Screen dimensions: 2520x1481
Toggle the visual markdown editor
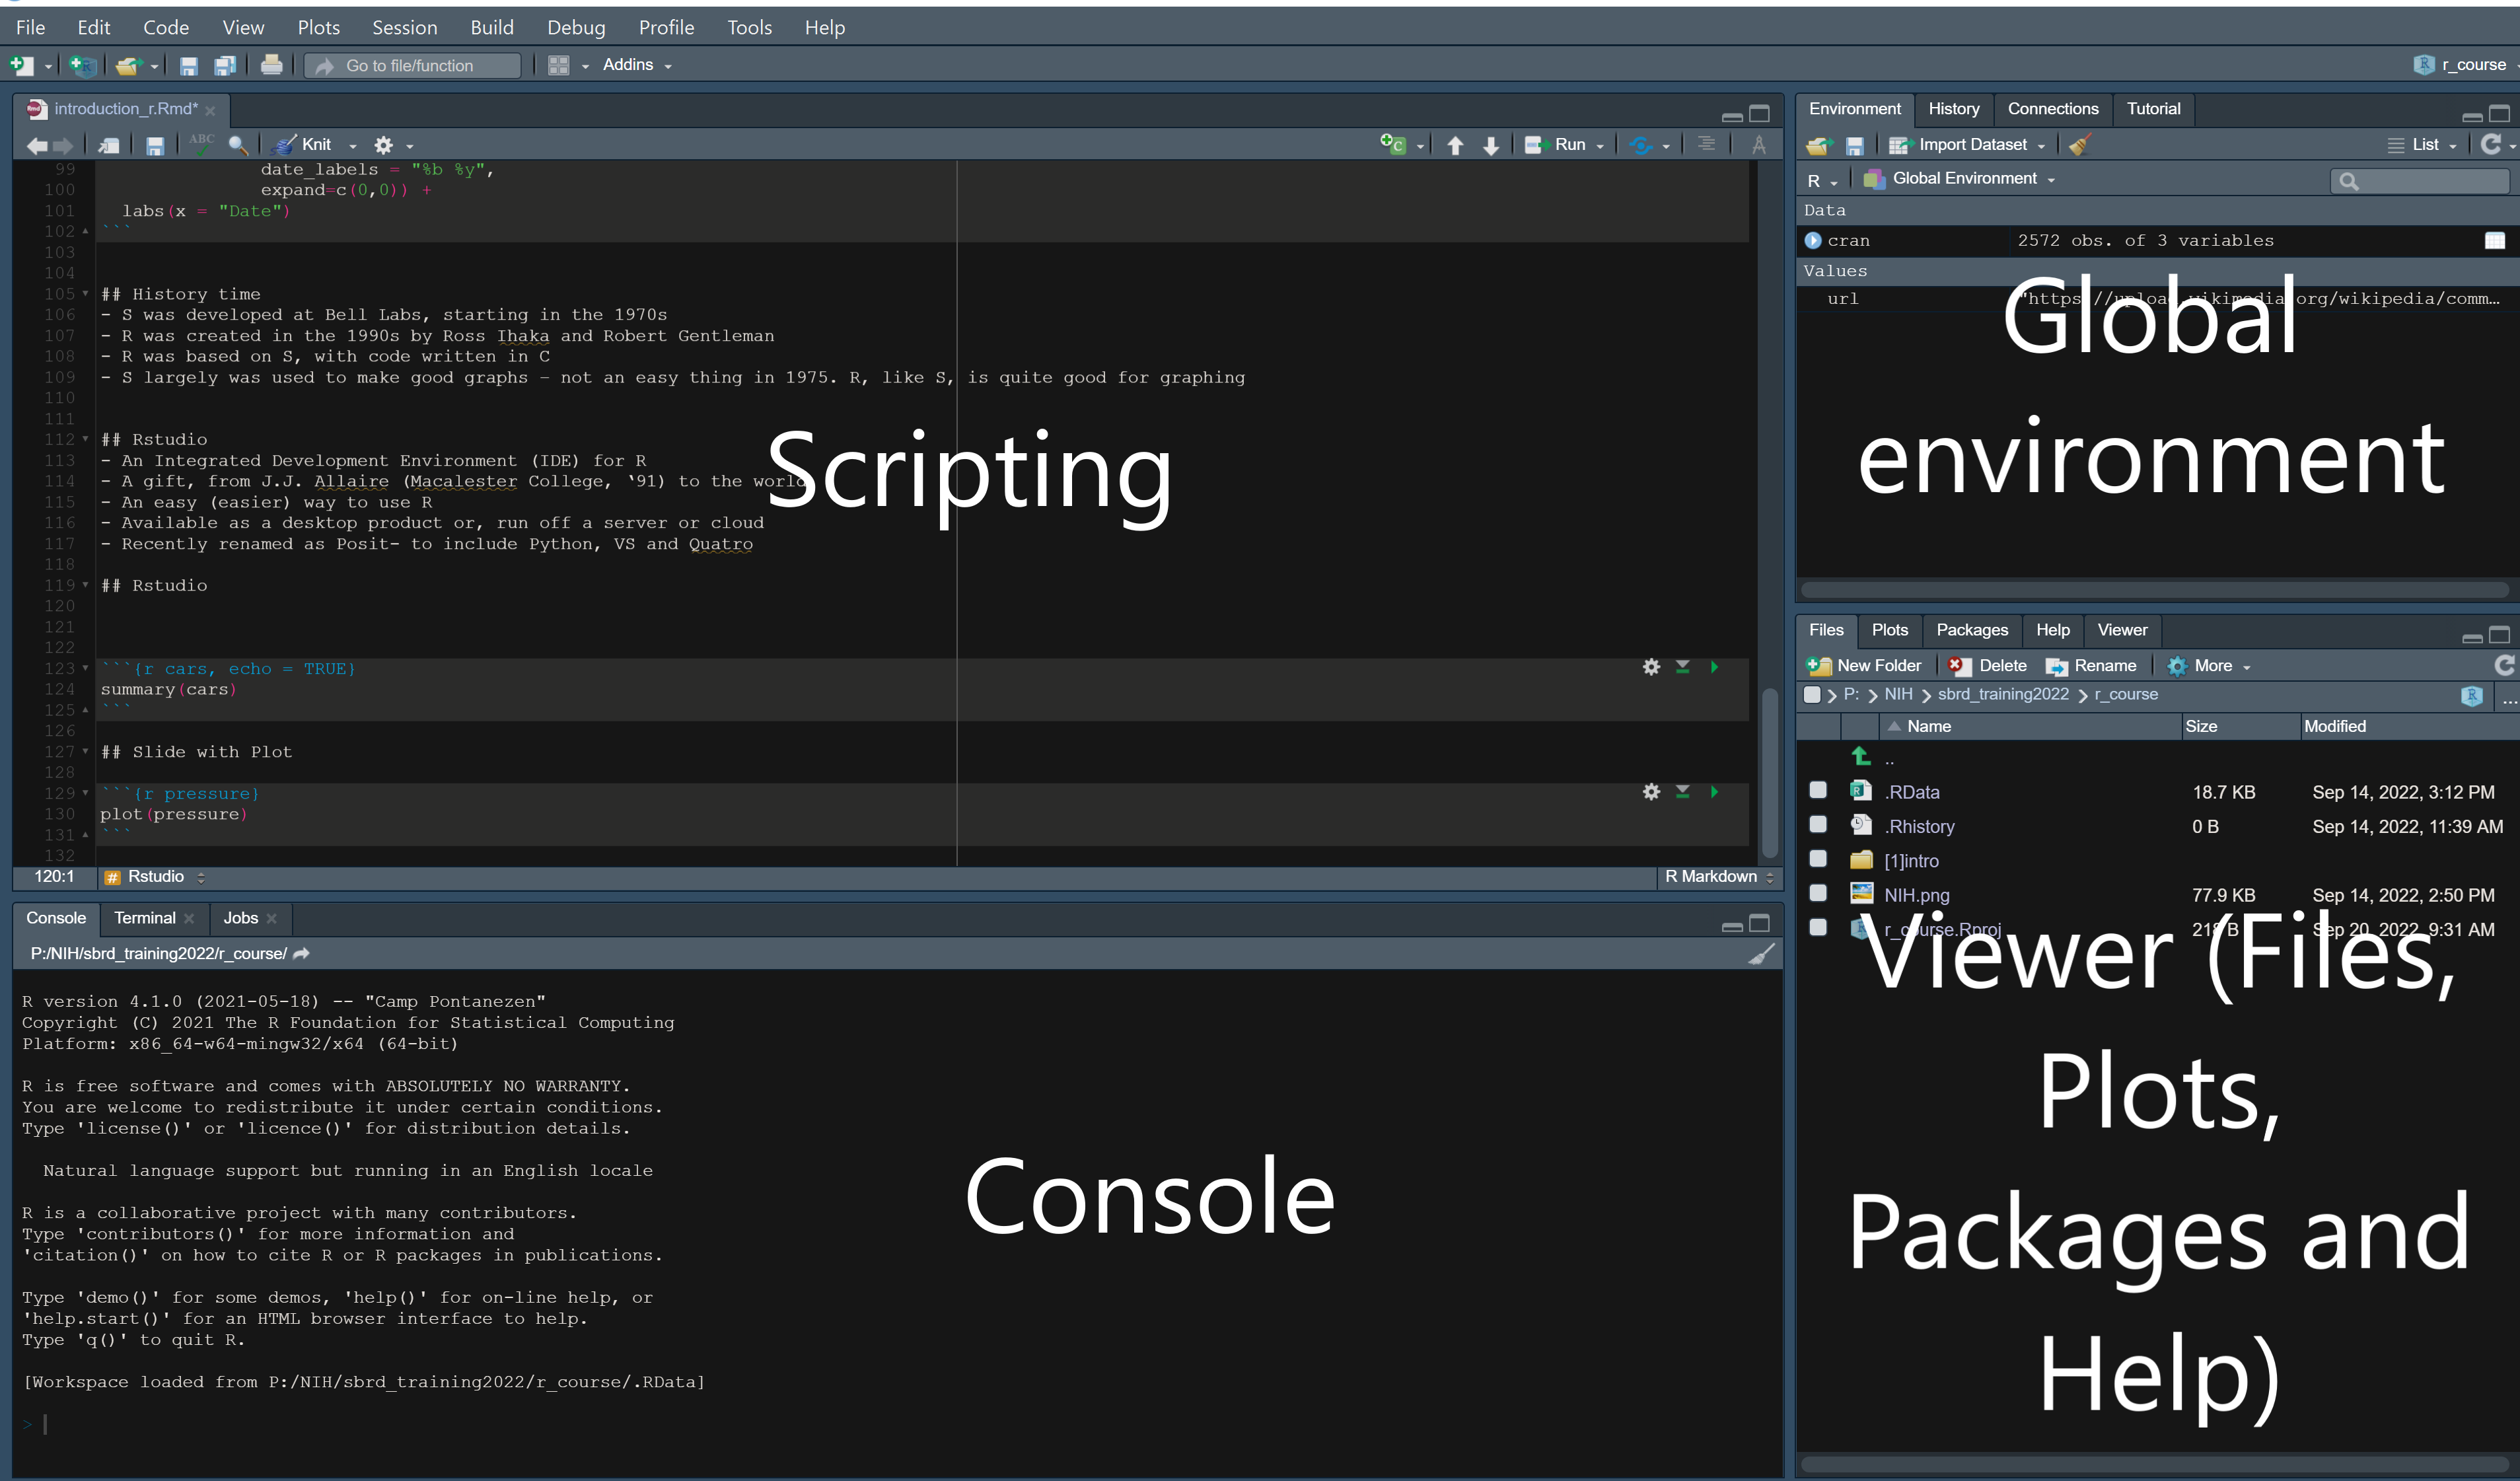[1759, 146]
